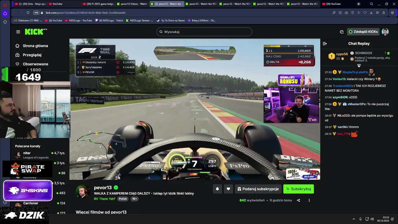Open a new tab with plus button
The image size is (398, 224).
[359, 4]
